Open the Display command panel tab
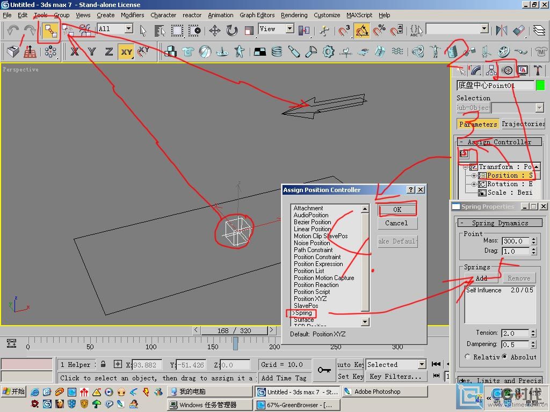Screen dimensions: 550x412 522,71
